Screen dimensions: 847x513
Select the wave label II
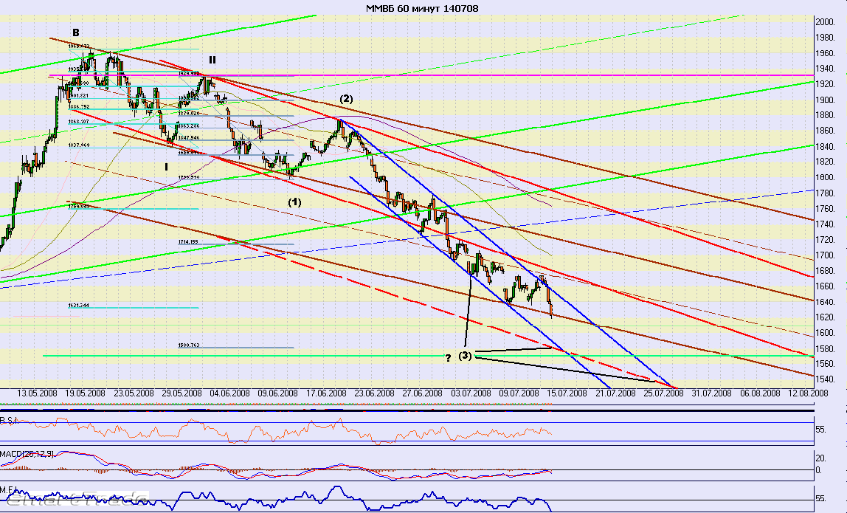pos(212,60)
